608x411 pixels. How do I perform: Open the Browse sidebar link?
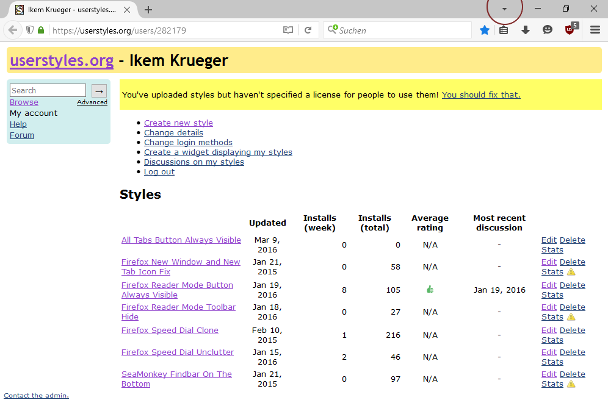(x=24, y=102)
